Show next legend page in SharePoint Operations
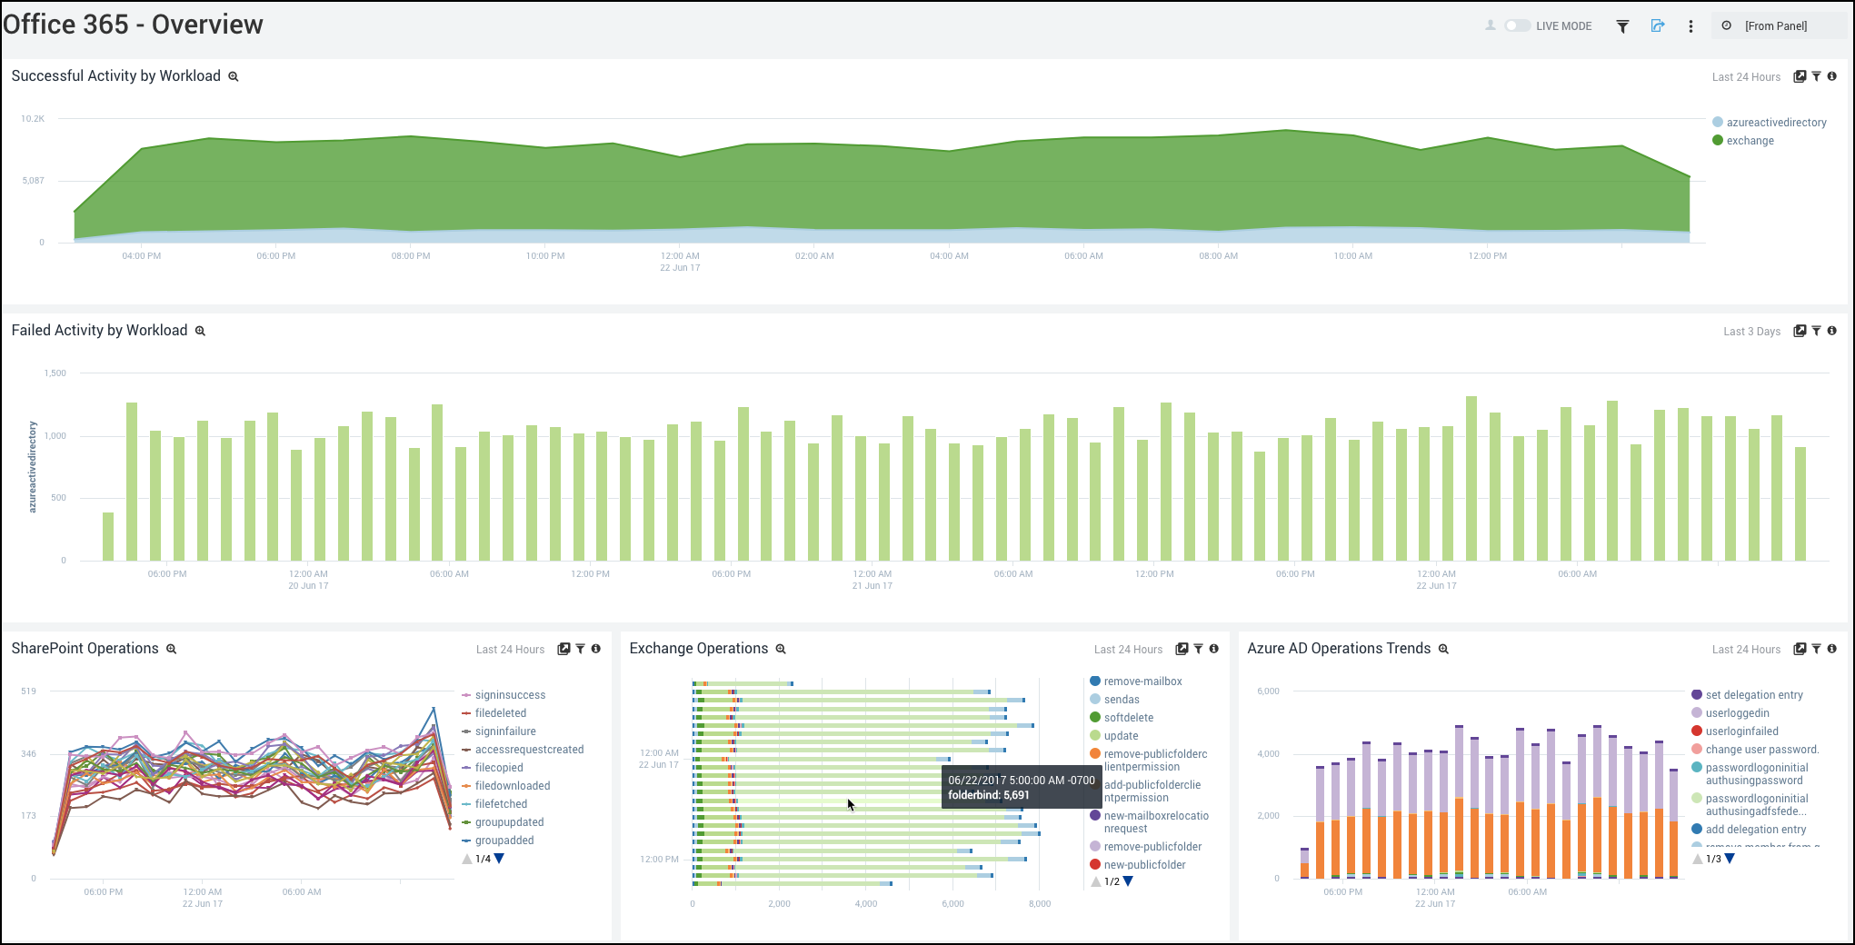Image resolution: width=1855 pixels, height=945 pixels. click(499, 858)
